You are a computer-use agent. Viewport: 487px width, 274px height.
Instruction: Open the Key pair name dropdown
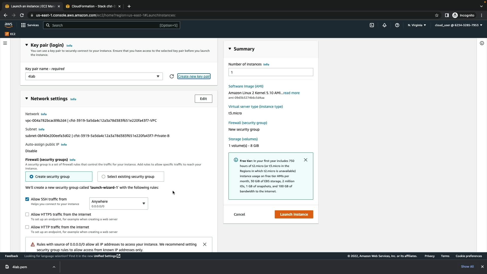click(x=94, y=76)
